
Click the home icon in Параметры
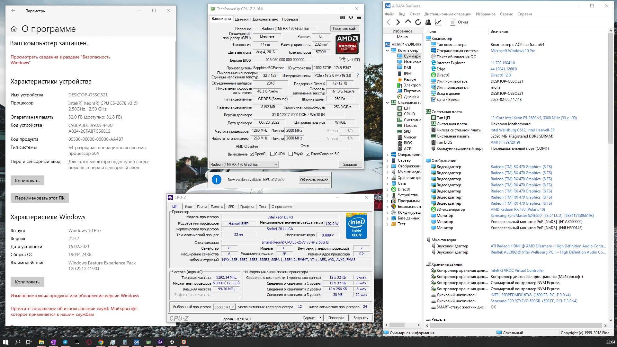pyautogui.click(x=14, y=29)
